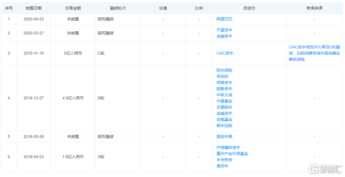The image size is (345, 177).
Task: Click the 迎旭基金 investor link
Action: pos(224,119)
